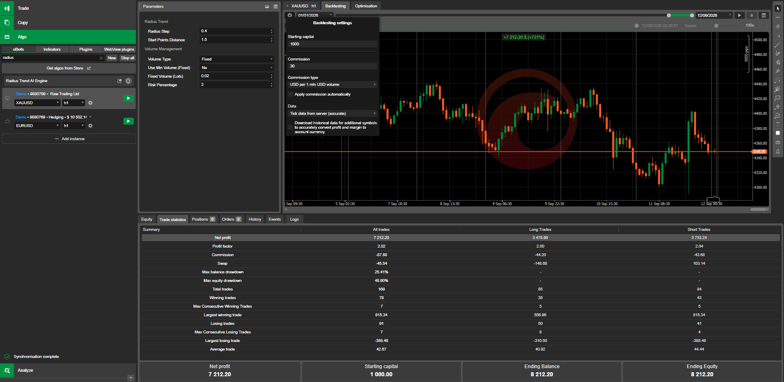Screen dimensions: 784x382
Task: Click the Stop all button
Action: coord(128,58)
